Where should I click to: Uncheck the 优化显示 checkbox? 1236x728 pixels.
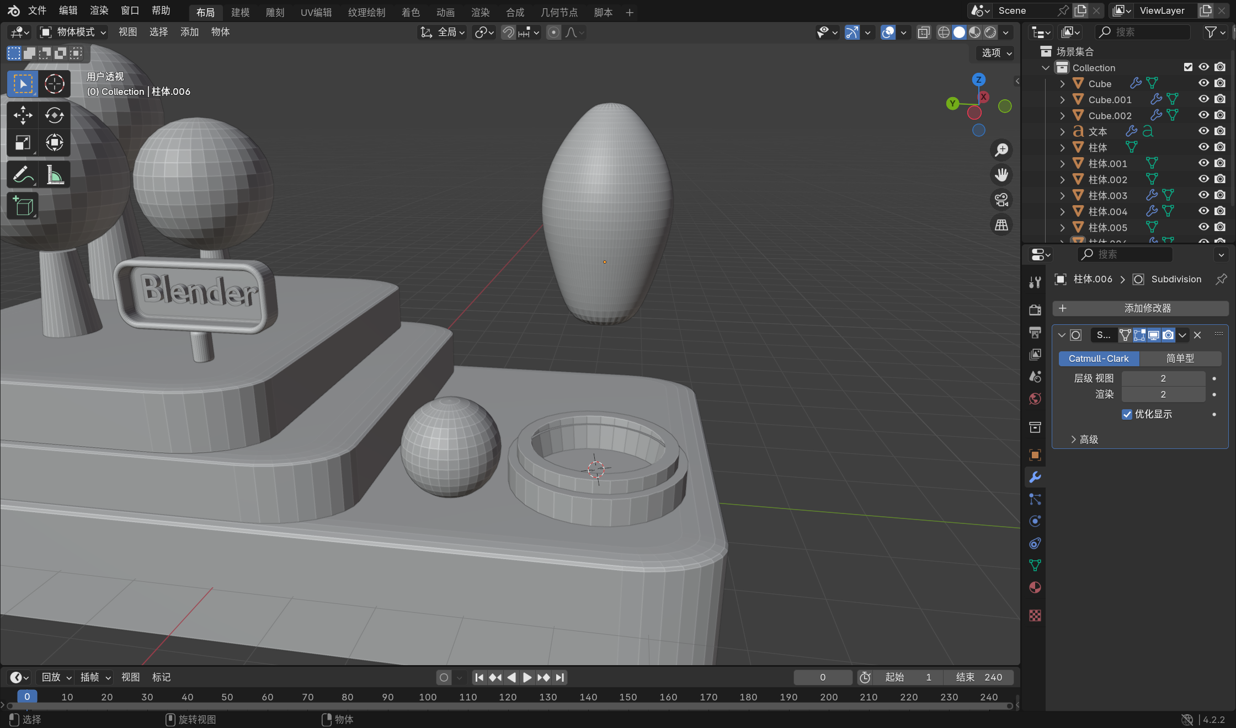point(1127,414)
